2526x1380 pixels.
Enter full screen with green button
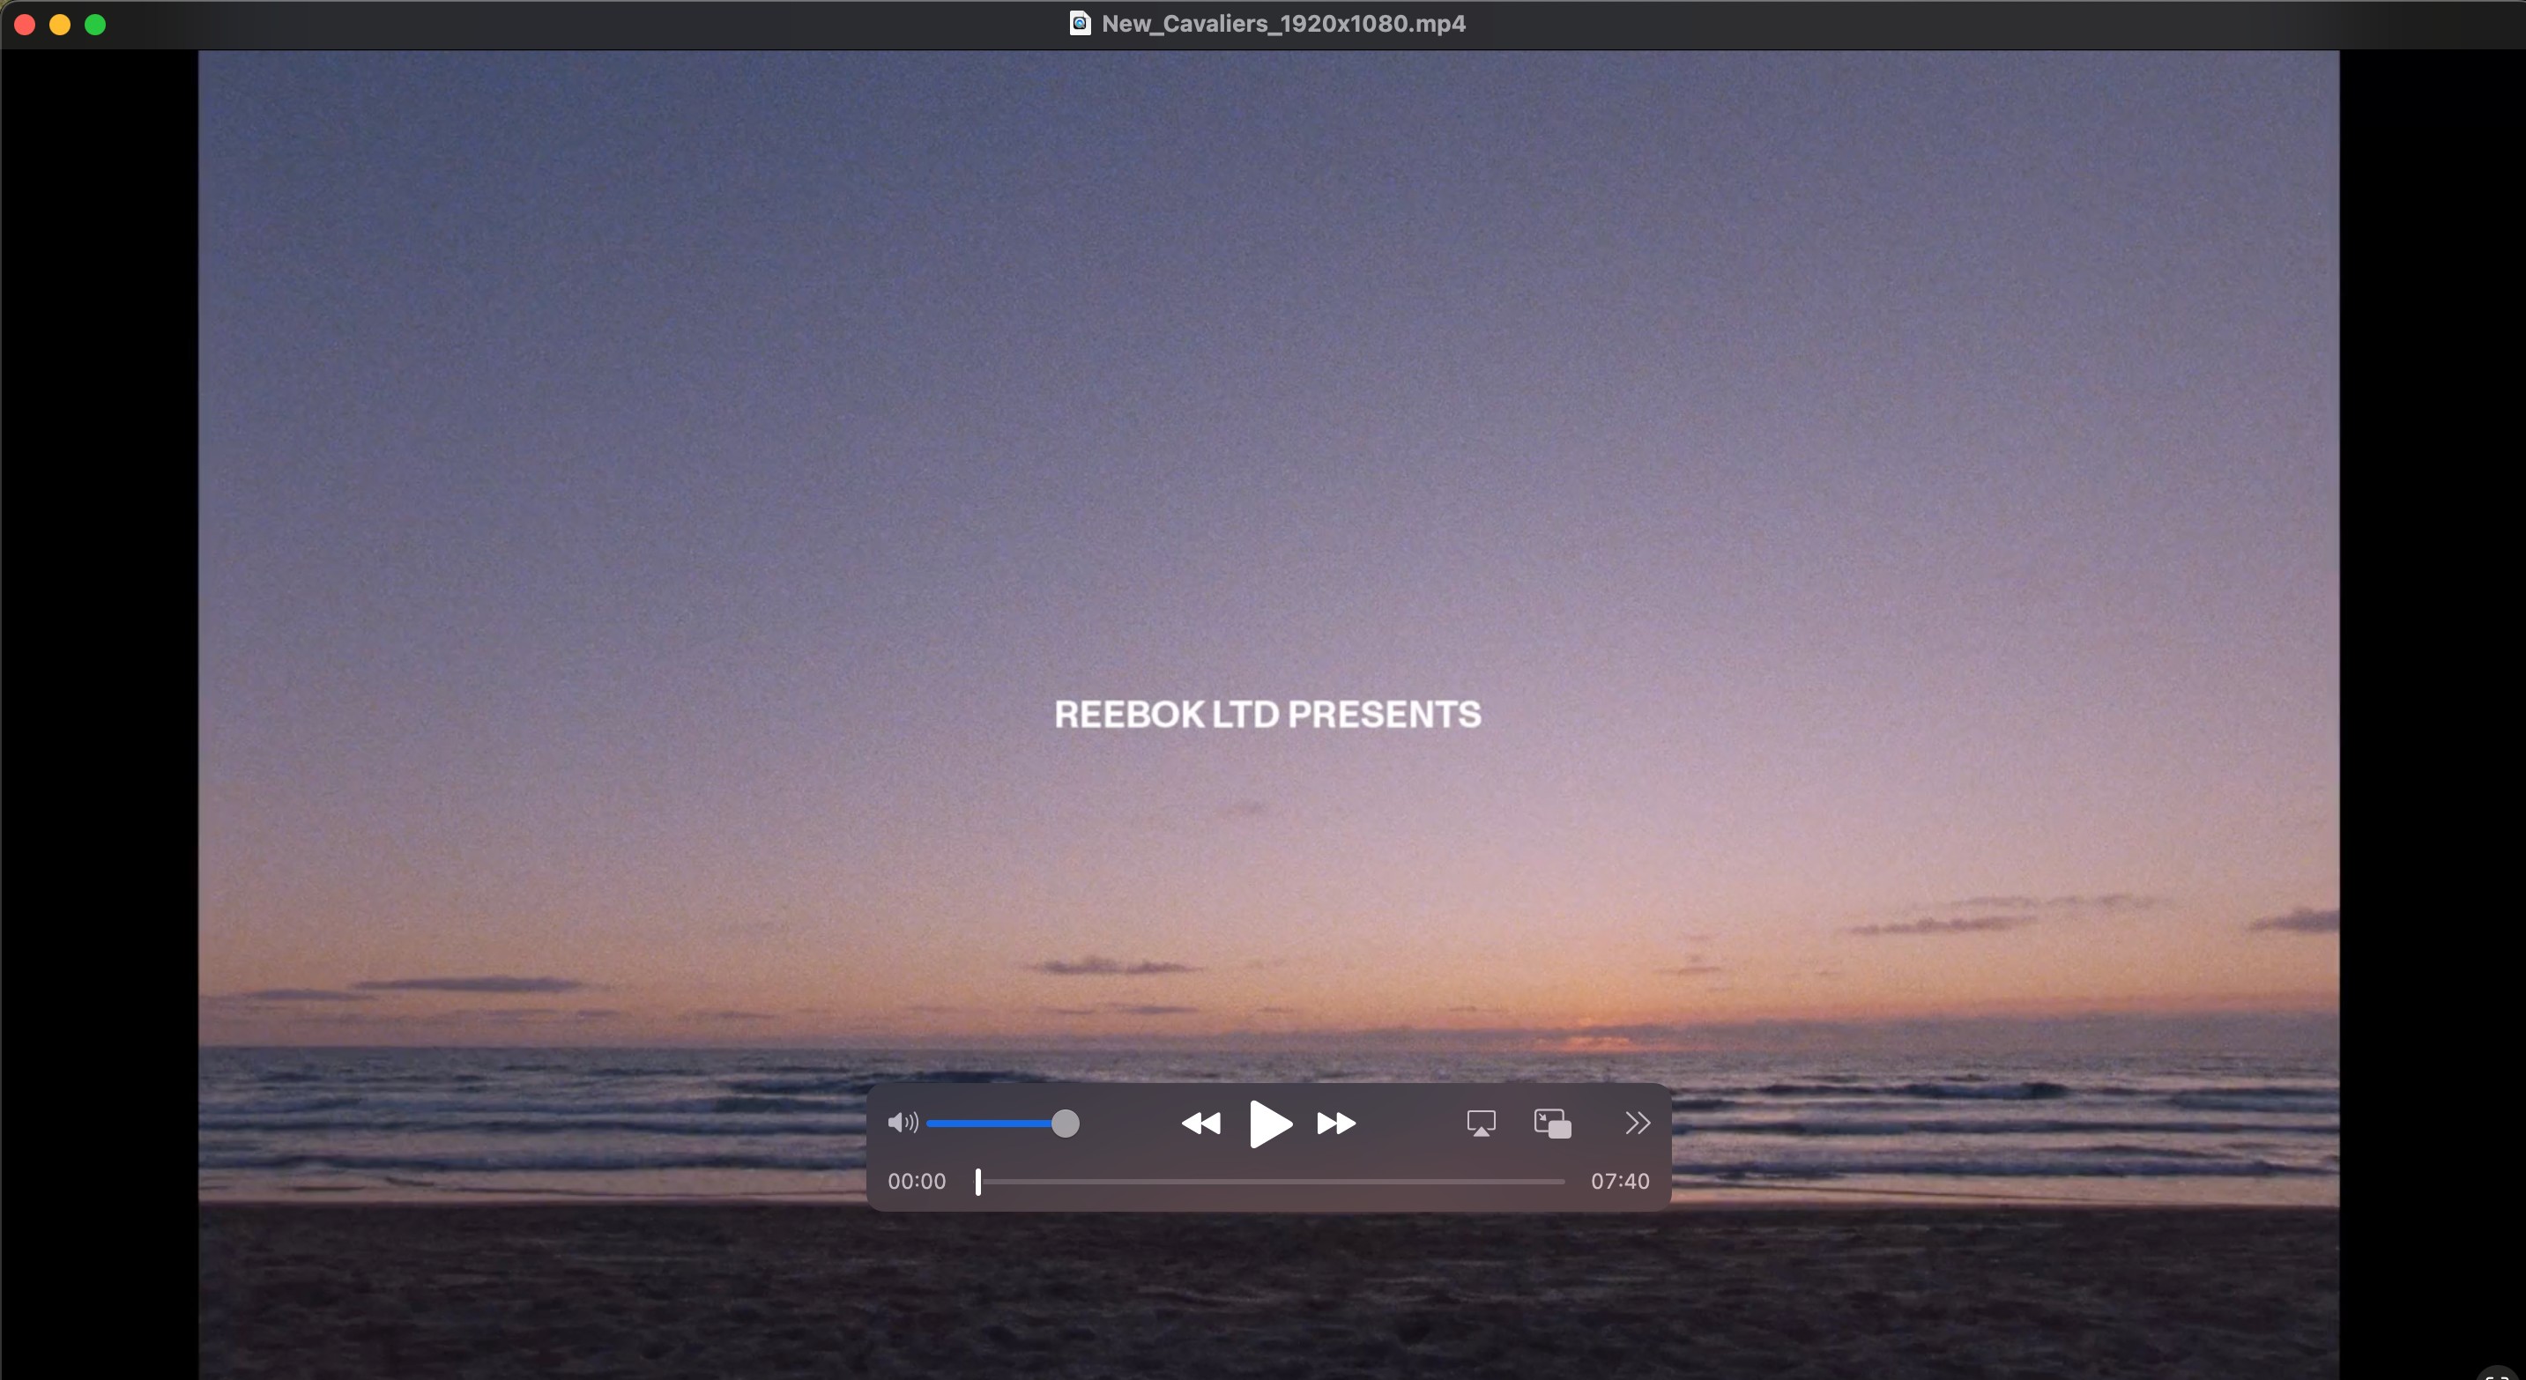coord(95,25)
